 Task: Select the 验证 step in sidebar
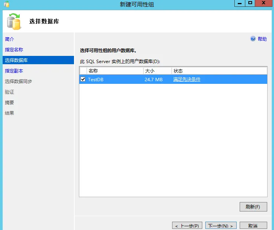click(9, 92)
